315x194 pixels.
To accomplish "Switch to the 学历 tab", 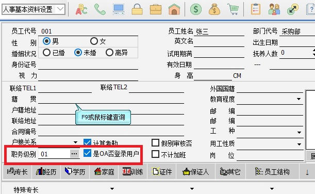I will 75,172.
